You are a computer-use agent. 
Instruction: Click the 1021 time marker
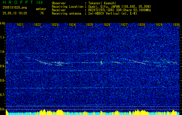pyautogui.click(x=20, y=24)
